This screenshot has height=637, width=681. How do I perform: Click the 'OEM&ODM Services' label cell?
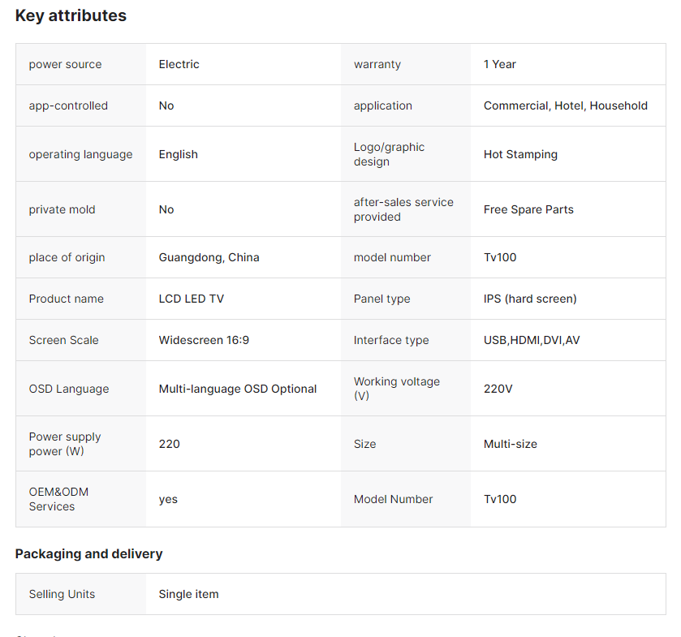point(58,499)
